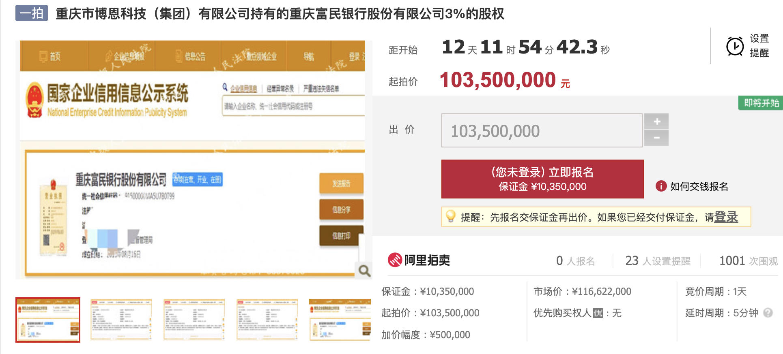Decrease bid with the minus button
This screenshot has width=783, height=354.
point(657,138)
